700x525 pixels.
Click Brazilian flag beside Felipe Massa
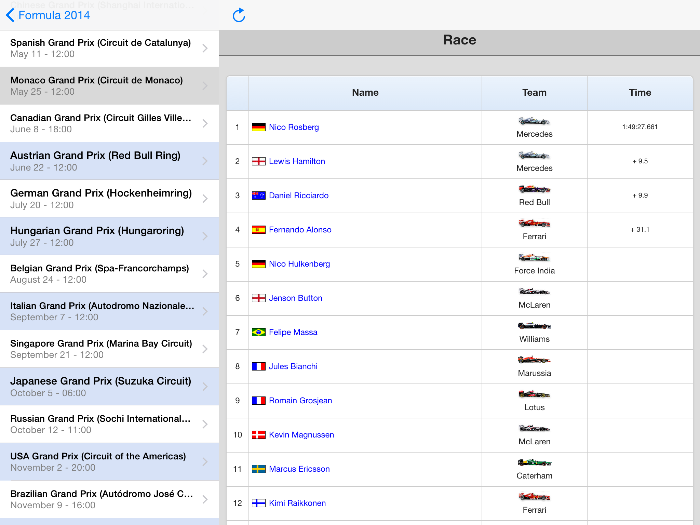pyautogui.click(x=258, y=332)
